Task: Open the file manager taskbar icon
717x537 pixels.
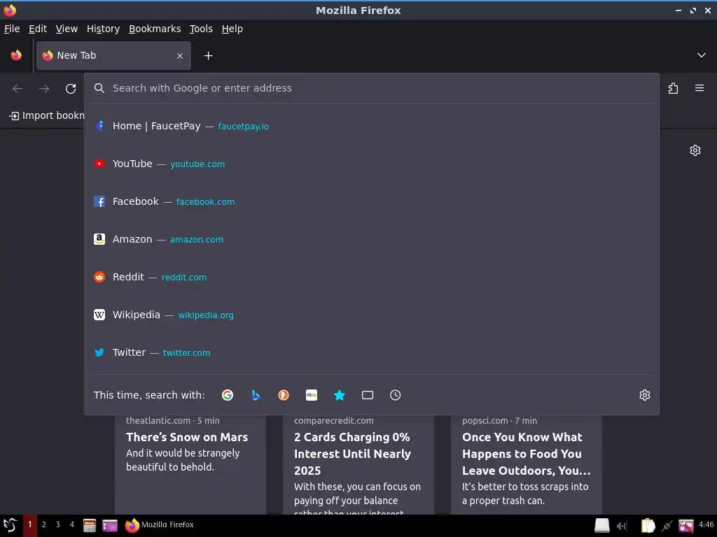Action: click(x=89, y=526)
